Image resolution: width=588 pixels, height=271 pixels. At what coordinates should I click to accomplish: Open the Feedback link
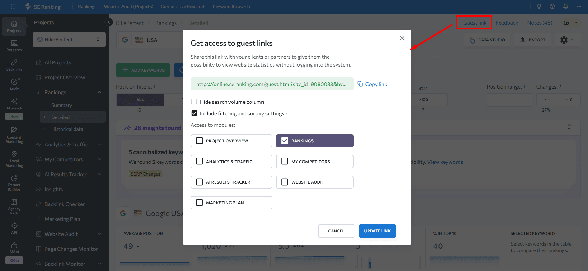pos(507,23)
